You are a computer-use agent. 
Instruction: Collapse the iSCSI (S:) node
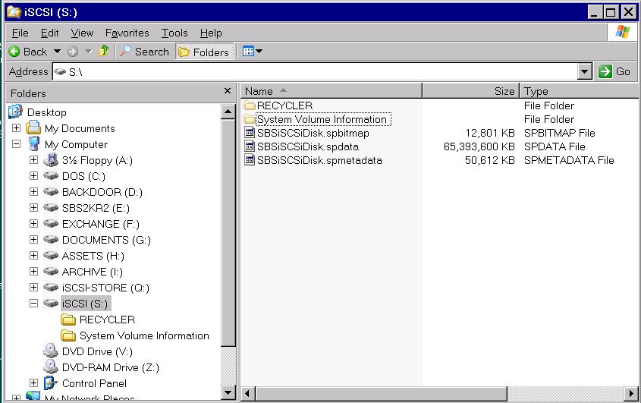click(34, 304)
